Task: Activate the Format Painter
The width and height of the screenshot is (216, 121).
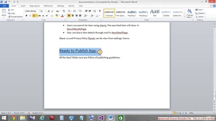Action: click(x=15, y=16)
